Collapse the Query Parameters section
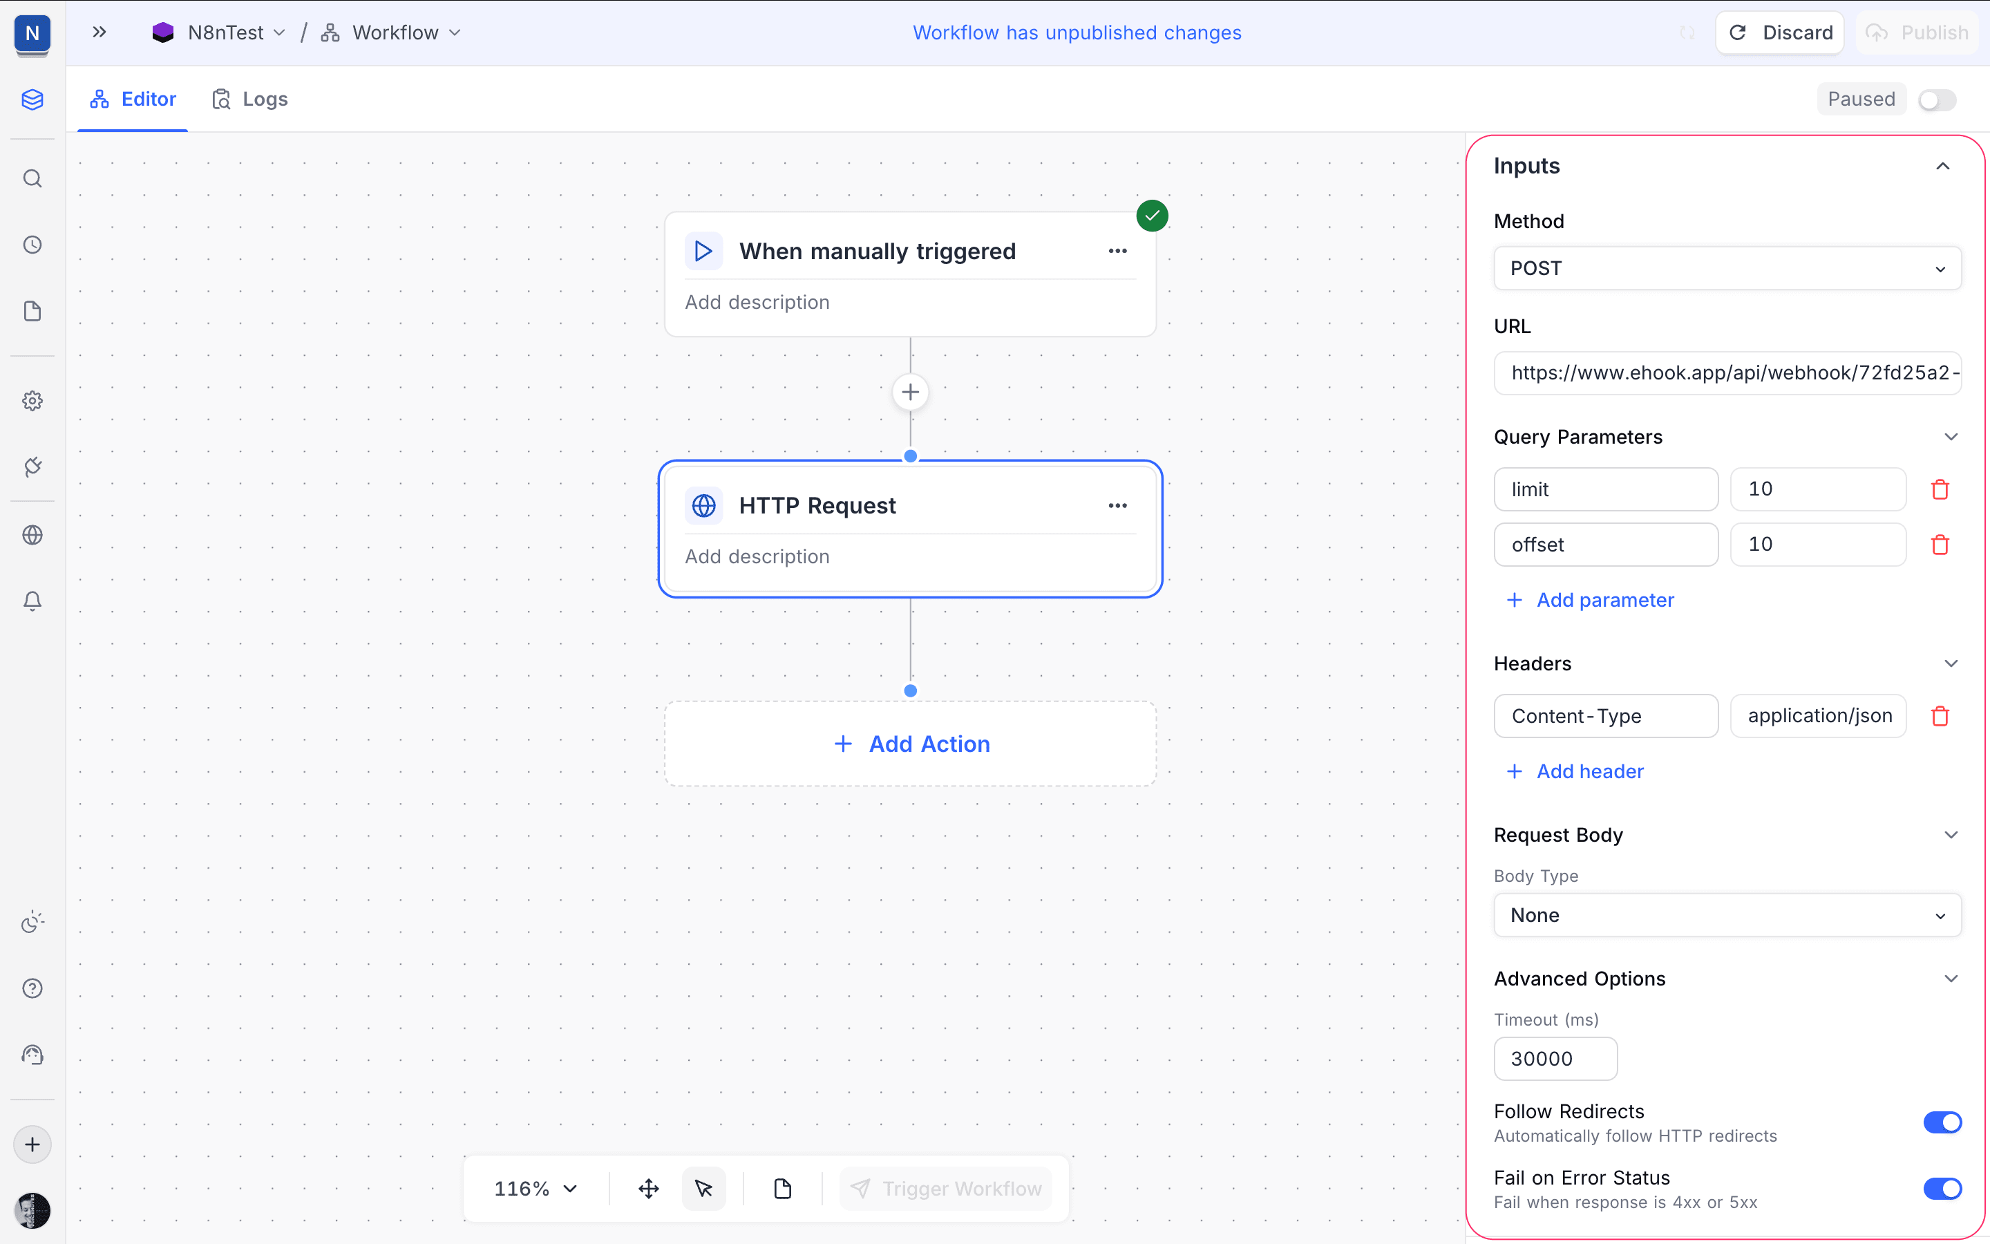The width and height of the screenshot is (1990, 1244). pyautogui.click(x=1951, y=437)
